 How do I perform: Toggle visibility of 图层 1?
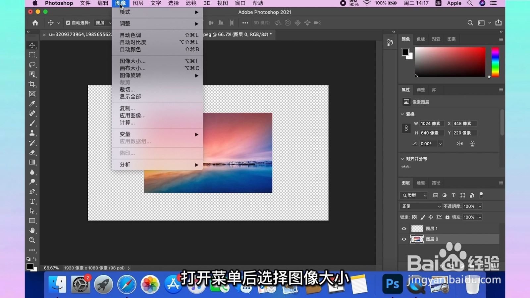tap(404, 228)
